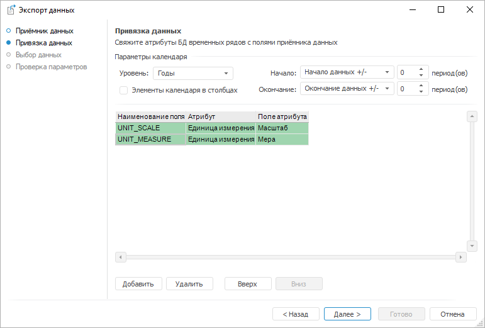The width and height of the screenshot is (485, 328).
Task: Click the 'Добавить' button
Action: click(x=138, y=284)
